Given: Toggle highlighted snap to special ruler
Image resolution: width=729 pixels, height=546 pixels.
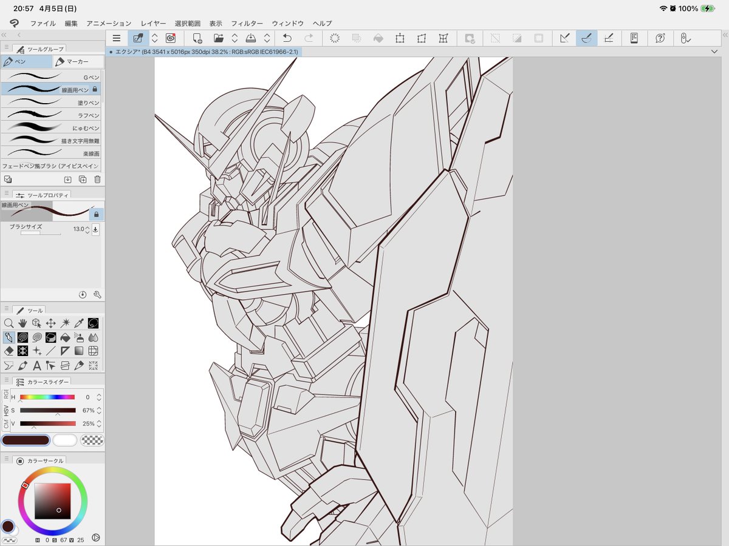Looking at the screenshot, I should (x=586, y=38).
